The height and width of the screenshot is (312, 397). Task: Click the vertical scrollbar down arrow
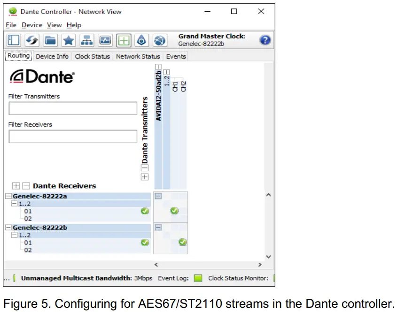[269, 257]
